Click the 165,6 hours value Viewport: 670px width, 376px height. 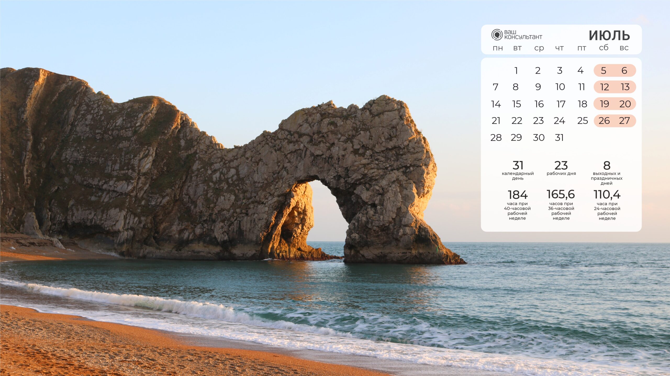561,195
